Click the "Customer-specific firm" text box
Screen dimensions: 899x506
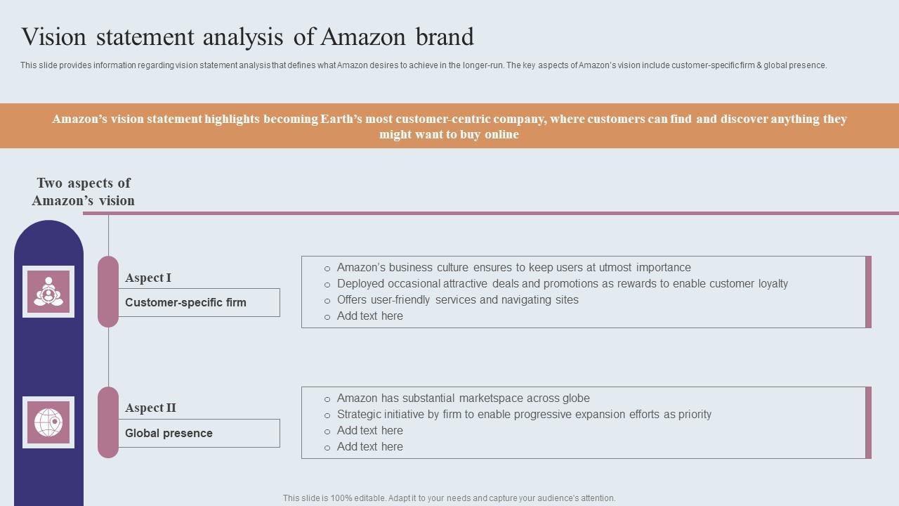click(x=199, y=303)
